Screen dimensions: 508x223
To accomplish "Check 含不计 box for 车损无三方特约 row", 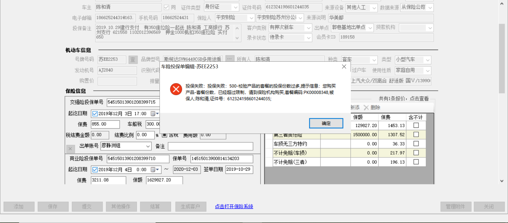I will click(x=416, y=144).
